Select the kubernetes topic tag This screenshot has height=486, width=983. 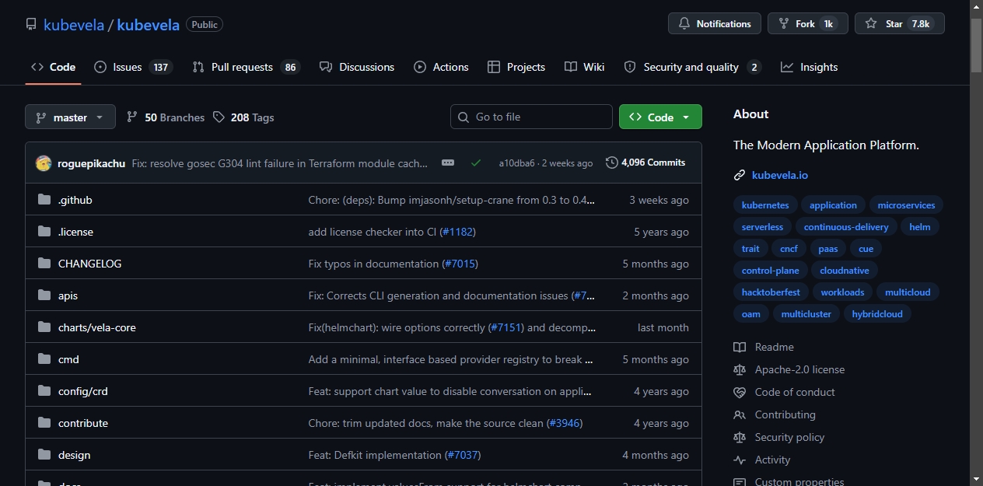coord(765,205)
